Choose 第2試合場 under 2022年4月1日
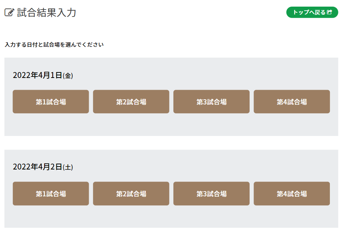 pos(131,102)
